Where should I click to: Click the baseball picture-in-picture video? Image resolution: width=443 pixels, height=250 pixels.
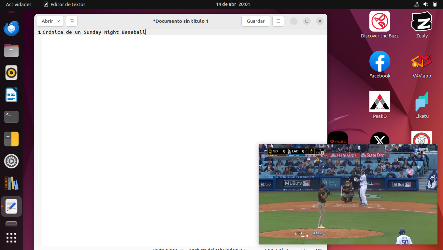tap(348, 194)
